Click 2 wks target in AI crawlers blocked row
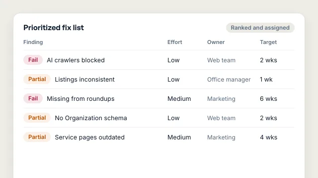 tap(268, 60)
